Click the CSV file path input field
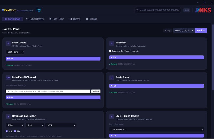Screen dimensions: 214x139 pyautogui.click(x=48, y=91)
